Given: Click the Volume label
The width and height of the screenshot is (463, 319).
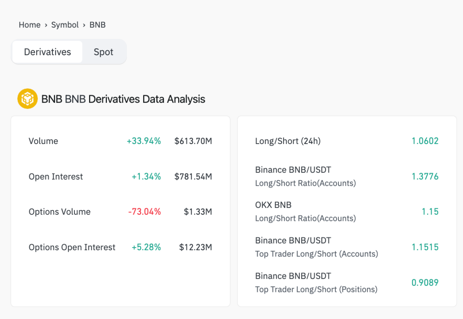Looking at the screenshot, I should (43, 141).
